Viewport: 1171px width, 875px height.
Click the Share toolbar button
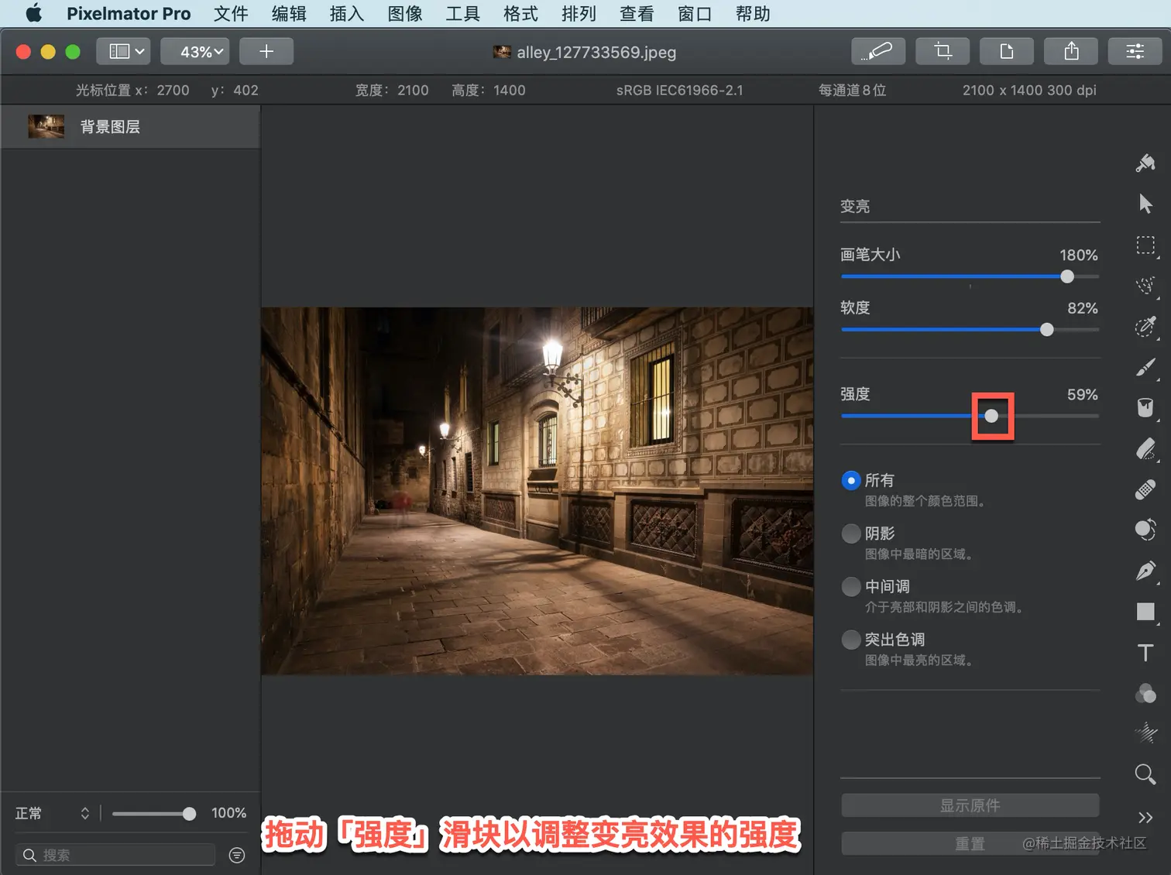pyautogui.click(x=1071, y=51)
